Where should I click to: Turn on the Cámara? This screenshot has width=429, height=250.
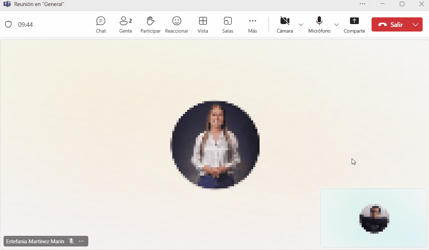285,24
